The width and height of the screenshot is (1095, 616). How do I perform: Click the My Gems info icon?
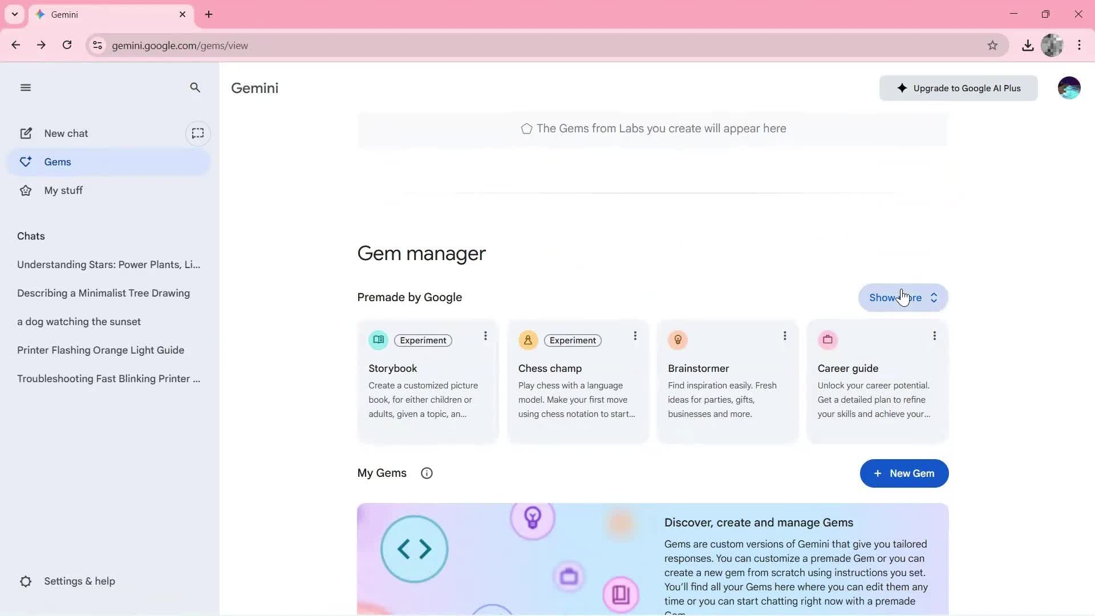[x=427, y=473]
